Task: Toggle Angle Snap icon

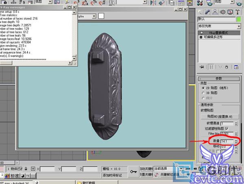Action: click(x=85, y=2)
